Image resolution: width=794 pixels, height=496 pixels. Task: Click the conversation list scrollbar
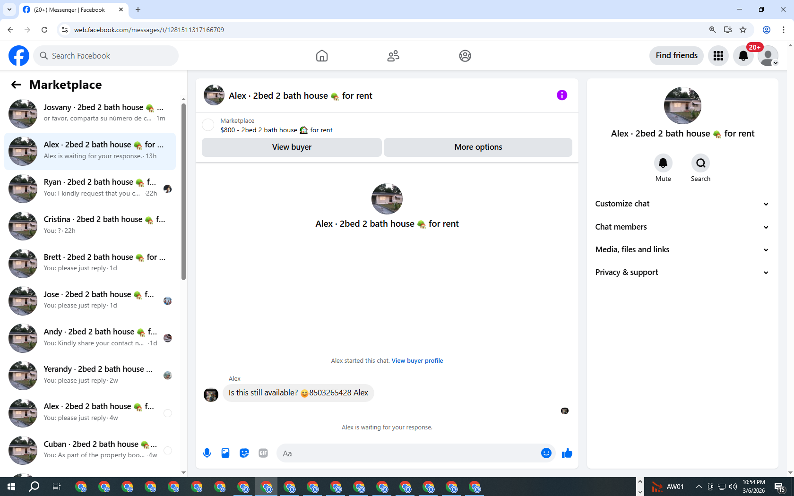click(183, 191)
